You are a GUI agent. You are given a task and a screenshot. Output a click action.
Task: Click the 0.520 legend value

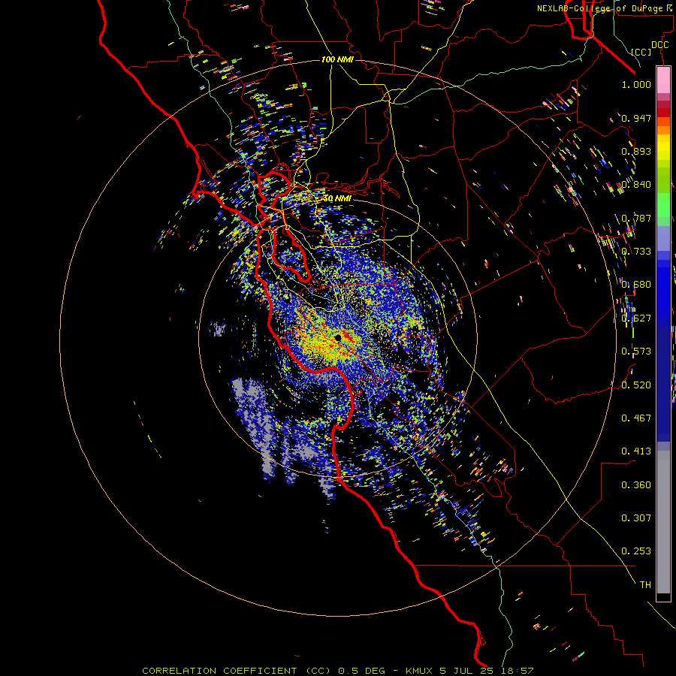[636, 385]
